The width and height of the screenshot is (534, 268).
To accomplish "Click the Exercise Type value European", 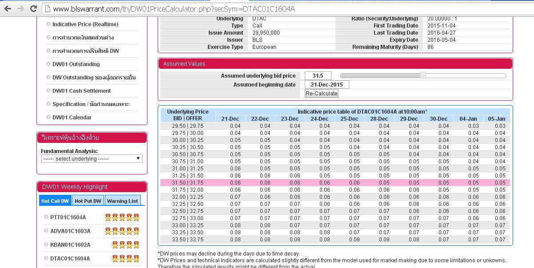I will coord(264,47).
